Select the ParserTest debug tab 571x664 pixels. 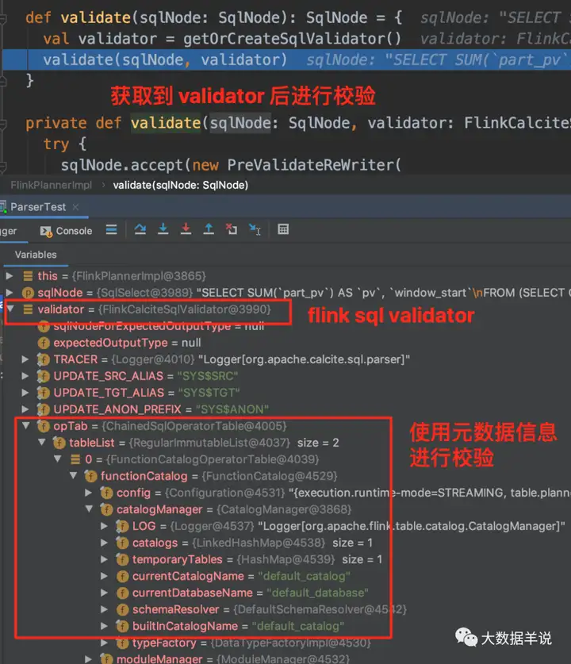pyautogui.click(x=38, y=207)
